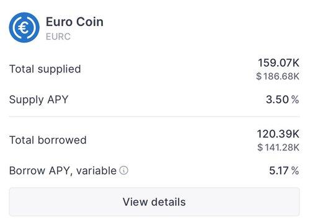Click the Supply APY label
Image resolution: width=310 pixels, height=223 pixels.
[39, 100]
